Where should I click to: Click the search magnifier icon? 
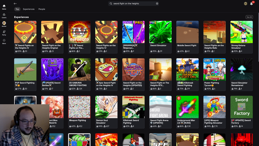(110, 4)
